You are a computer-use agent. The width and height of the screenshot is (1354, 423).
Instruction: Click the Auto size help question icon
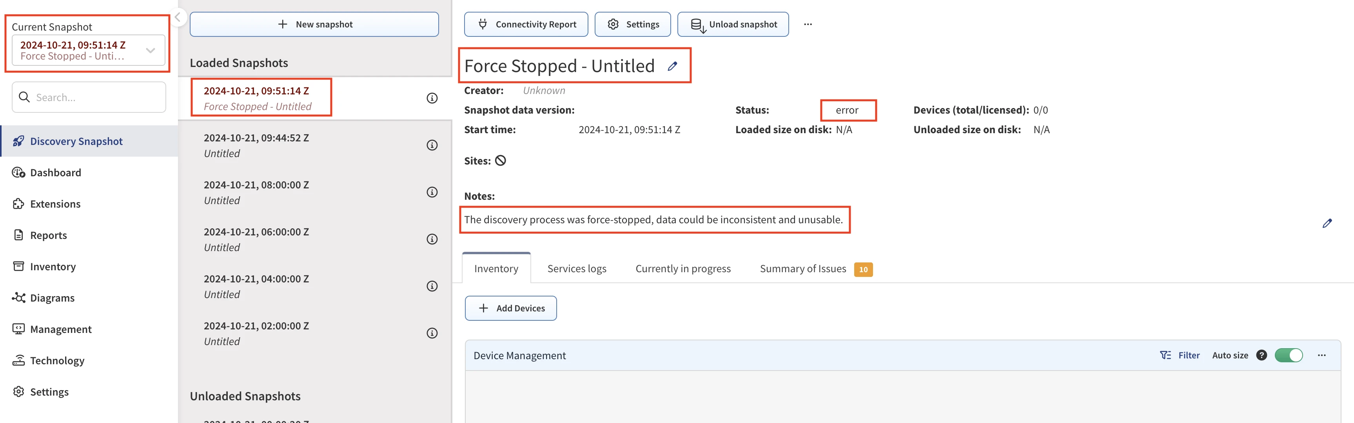[1261, 355]
